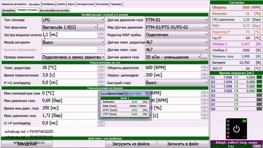Click the Обороты двигателя 600 RPM field

173,67
